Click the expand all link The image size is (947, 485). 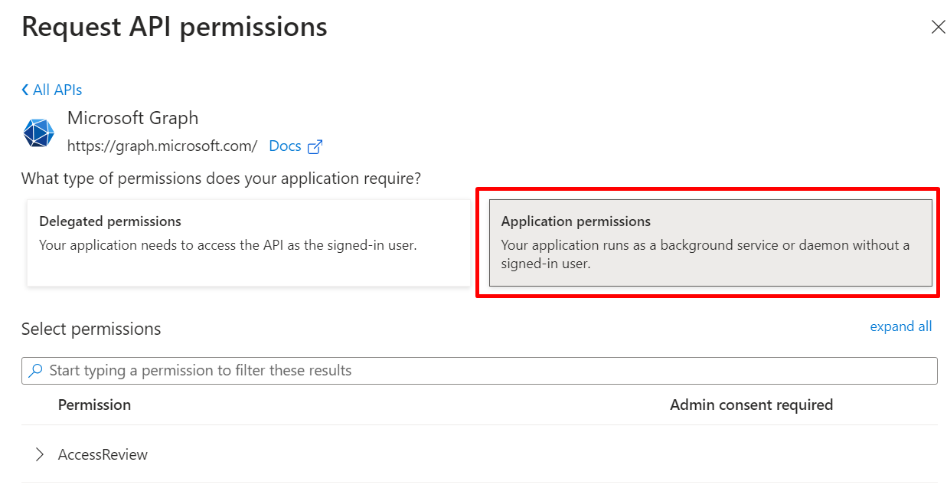[x=900, y=326]
